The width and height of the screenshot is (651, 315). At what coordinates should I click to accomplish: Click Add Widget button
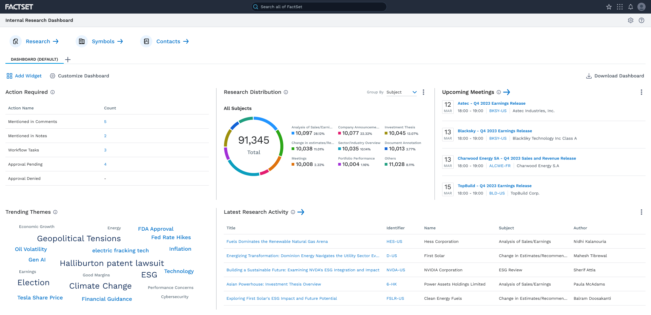pyautogui.click(x=24, y=76)
